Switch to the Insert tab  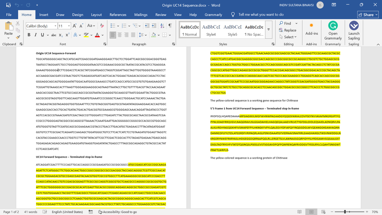click(x=44, y=15)
